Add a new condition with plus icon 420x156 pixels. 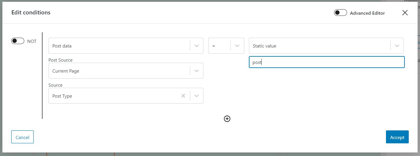pyautogui.click(x=227, y=119)
